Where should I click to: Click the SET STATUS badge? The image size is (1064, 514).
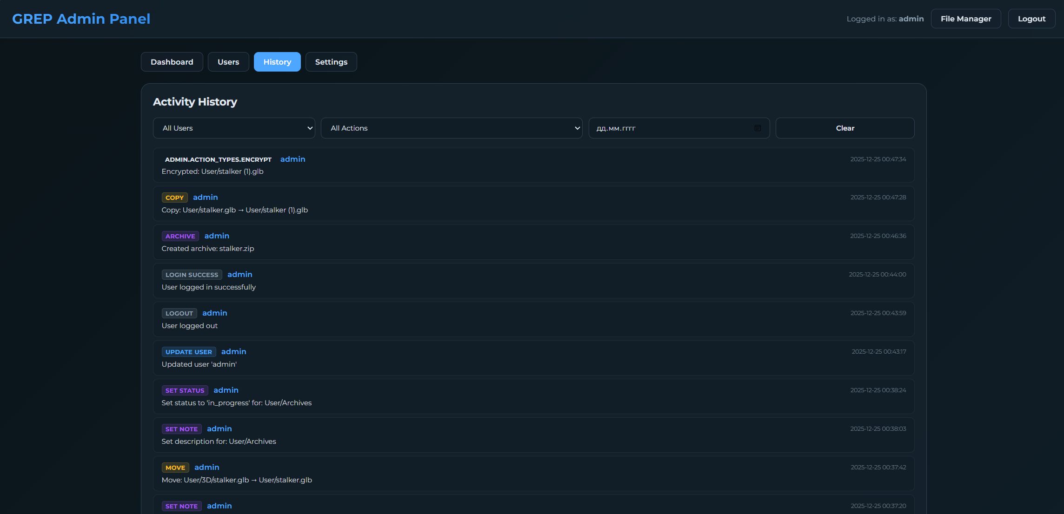coord(185,390)
